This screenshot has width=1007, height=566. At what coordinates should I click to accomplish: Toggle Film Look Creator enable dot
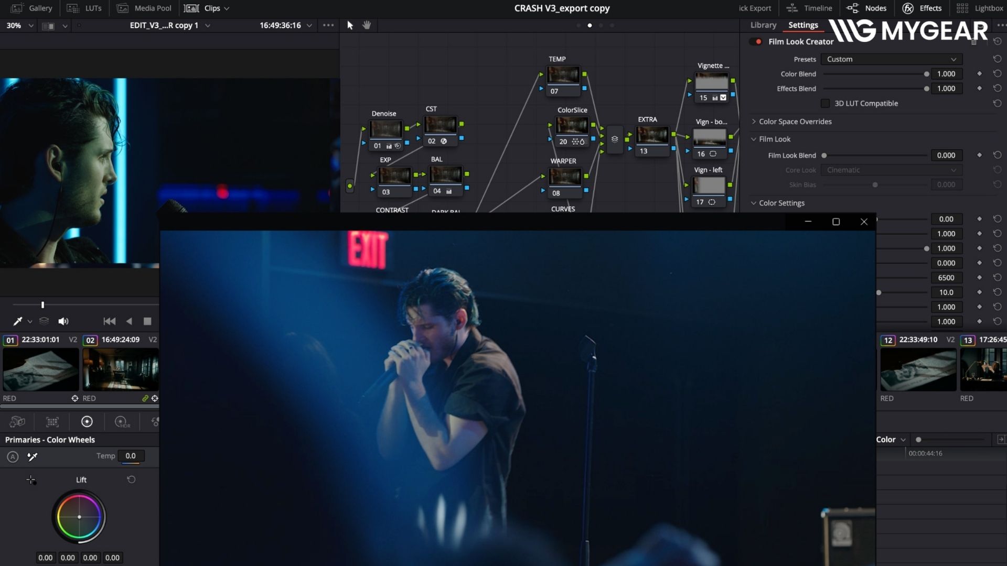point(758,41)
